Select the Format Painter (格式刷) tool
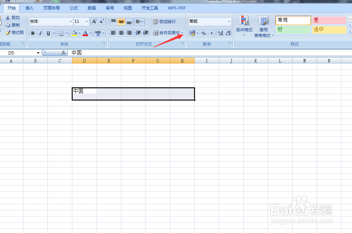This screenshot has height=233, width=352. (x=15, y=33)
